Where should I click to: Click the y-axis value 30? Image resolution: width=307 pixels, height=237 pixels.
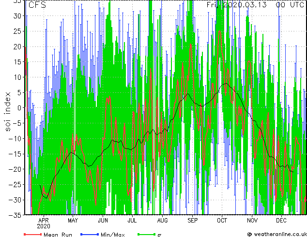coord(17,16)
